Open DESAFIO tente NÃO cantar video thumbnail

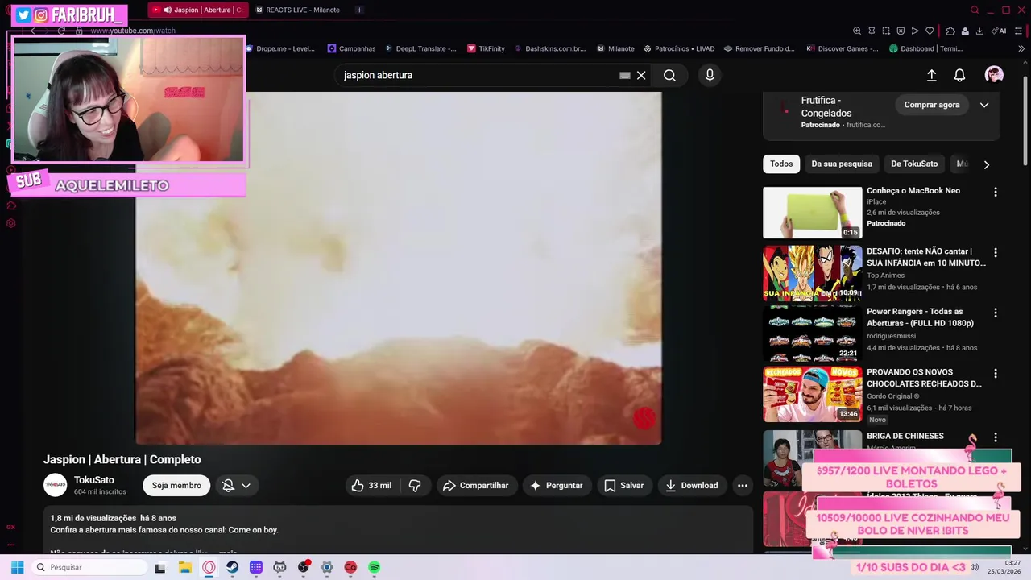[x=812, y=273]
